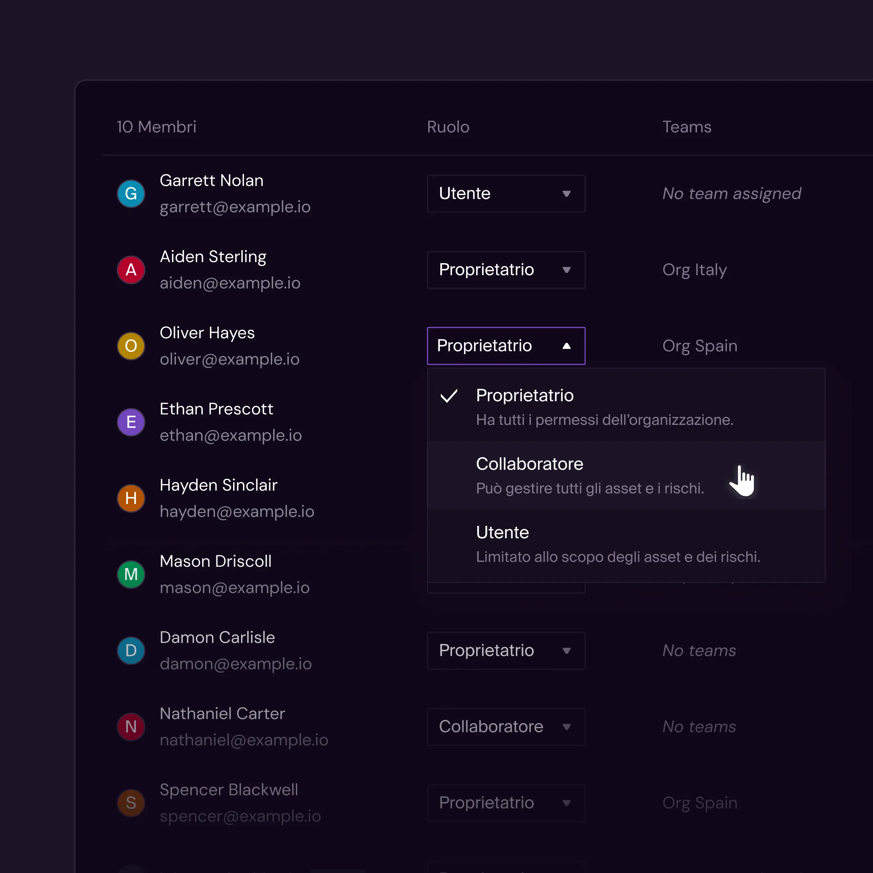Screen dimensions: 873x873
Task: Click Damon Carlisle's blue D avatar
Action: tap(131, 651)
